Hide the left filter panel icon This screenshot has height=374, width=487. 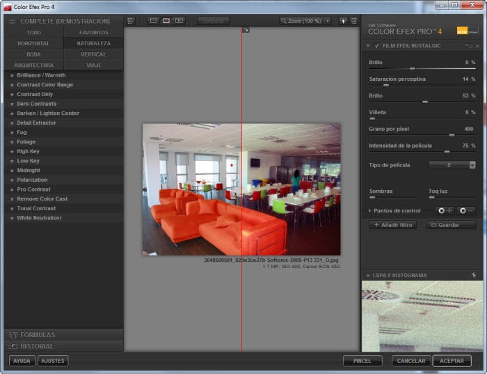click(131, 21)
